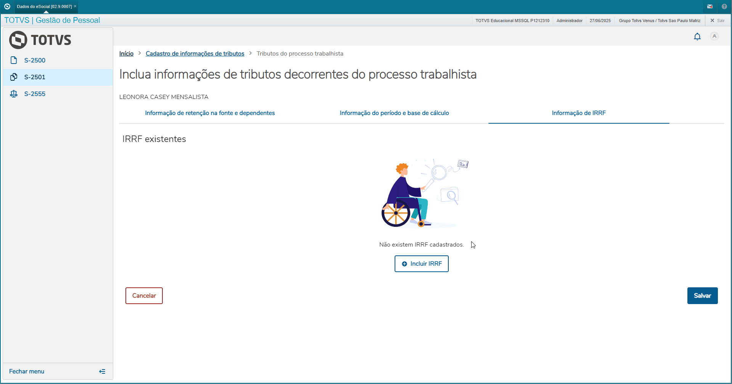Image resolution: width=732 pixels, height=384 pixels.
Task: Go to Início breadcrumb link
Action: click(126, 54)
